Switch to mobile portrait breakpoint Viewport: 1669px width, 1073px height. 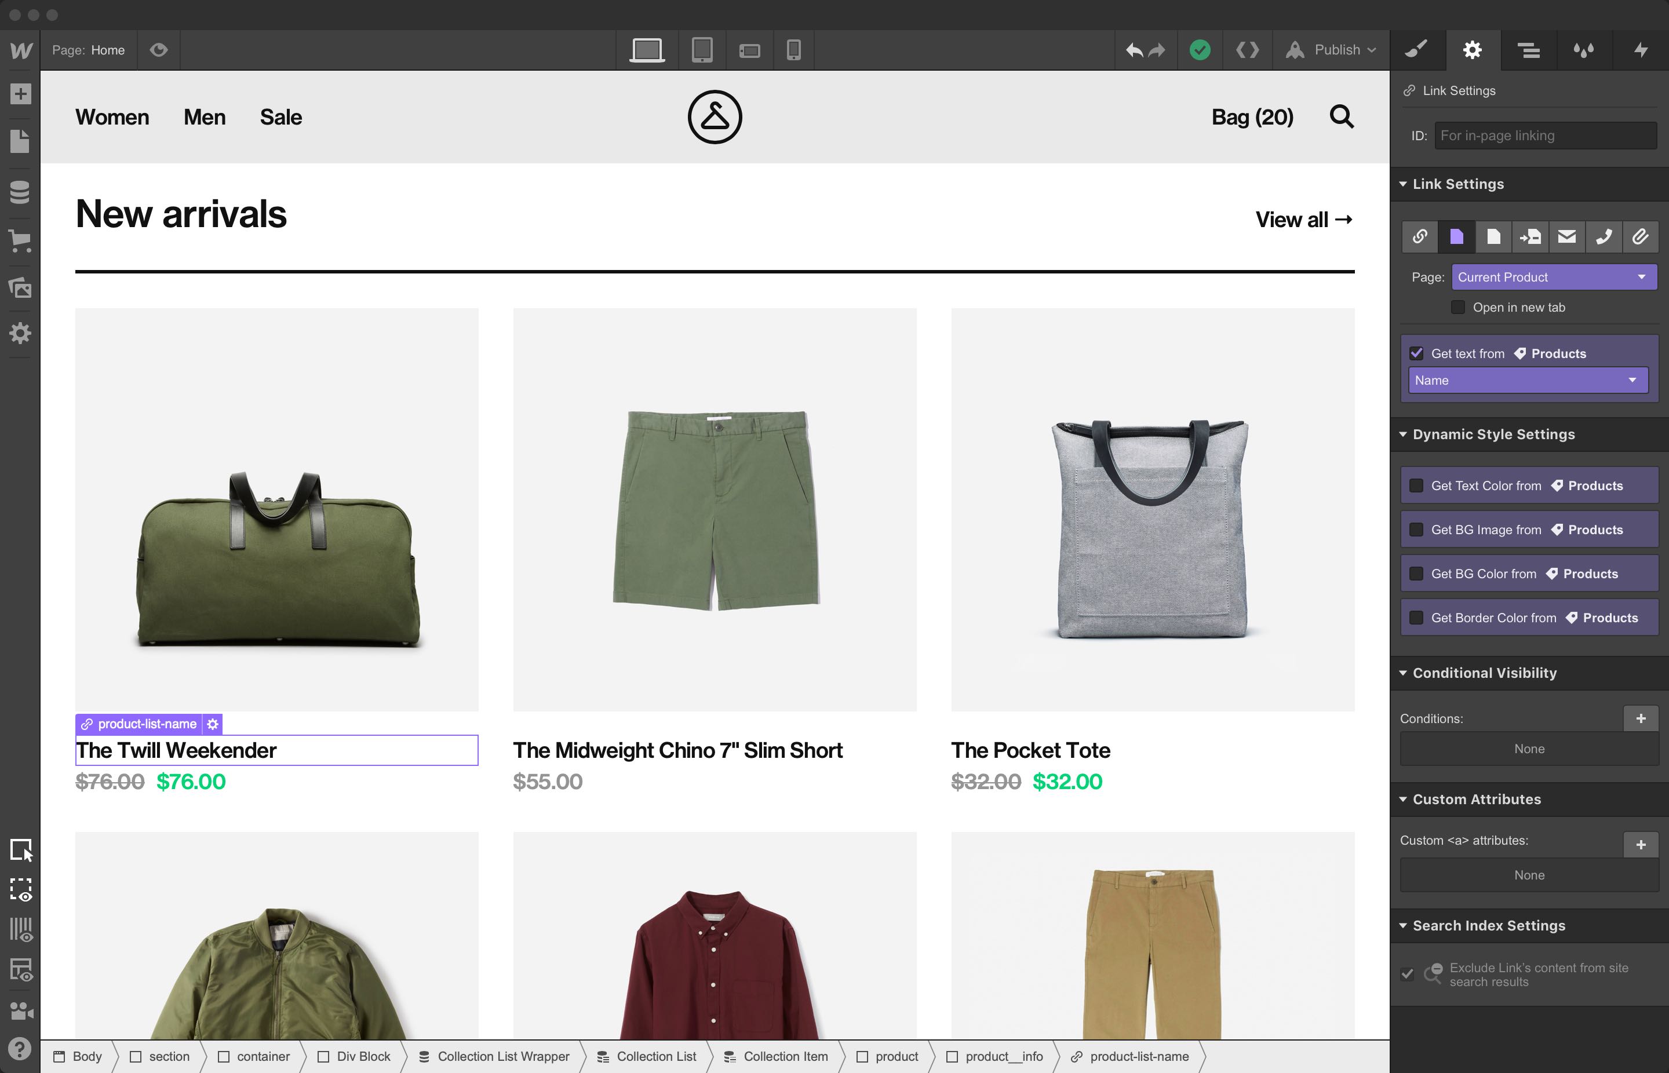[794, 50]
